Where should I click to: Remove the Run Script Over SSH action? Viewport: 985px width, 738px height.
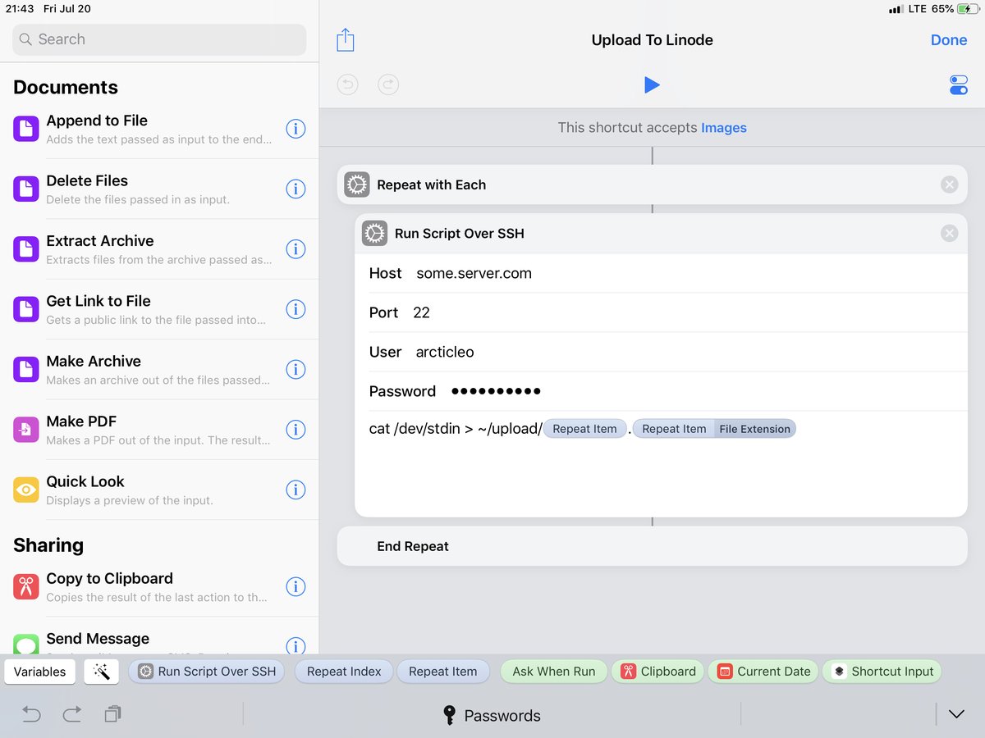click(x=949, y=234)
